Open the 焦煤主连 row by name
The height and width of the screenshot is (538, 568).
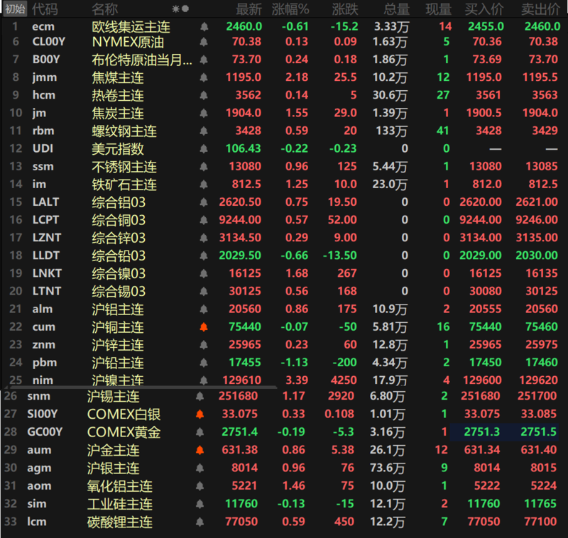118,77
